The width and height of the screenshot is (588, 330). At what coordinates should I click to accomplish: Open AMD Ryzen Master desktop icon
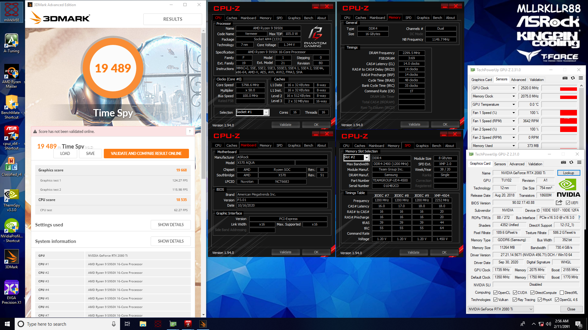click(x=12, y=76)
